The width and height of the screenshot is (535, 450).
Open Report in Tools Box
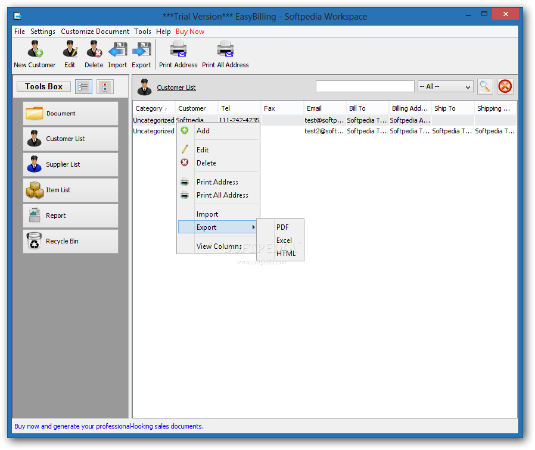(71, 215)
